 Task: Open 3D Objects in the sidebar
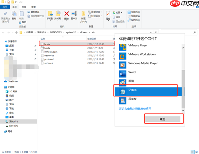11,91
